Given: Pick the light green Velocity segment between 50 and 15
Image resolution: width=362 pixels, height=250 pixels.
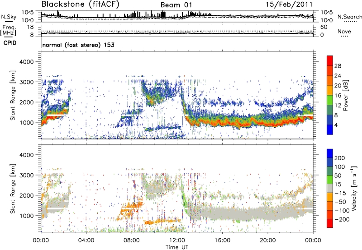Looking at the screenshot, I should [x=330, y=180].
